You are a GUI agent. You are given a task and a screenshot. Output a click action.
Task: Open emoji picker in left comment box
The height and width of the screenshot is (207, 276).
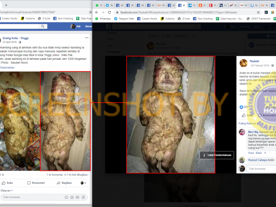coord(66,197)
